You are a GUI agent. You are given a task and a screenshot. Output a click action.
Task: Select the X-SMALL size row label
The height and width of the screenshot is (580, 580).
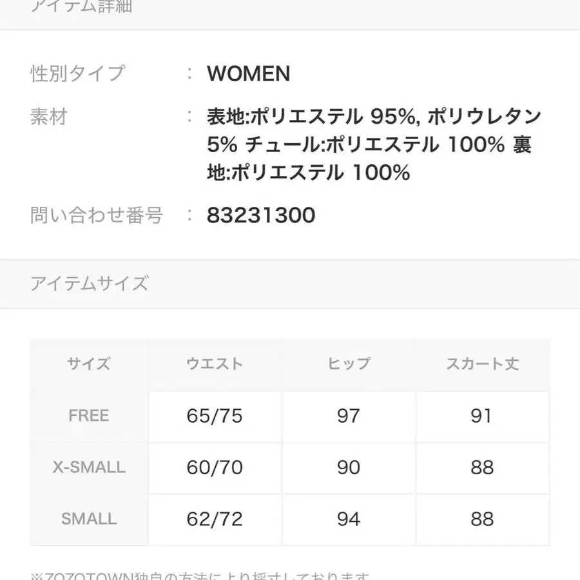tap(89, 467)
